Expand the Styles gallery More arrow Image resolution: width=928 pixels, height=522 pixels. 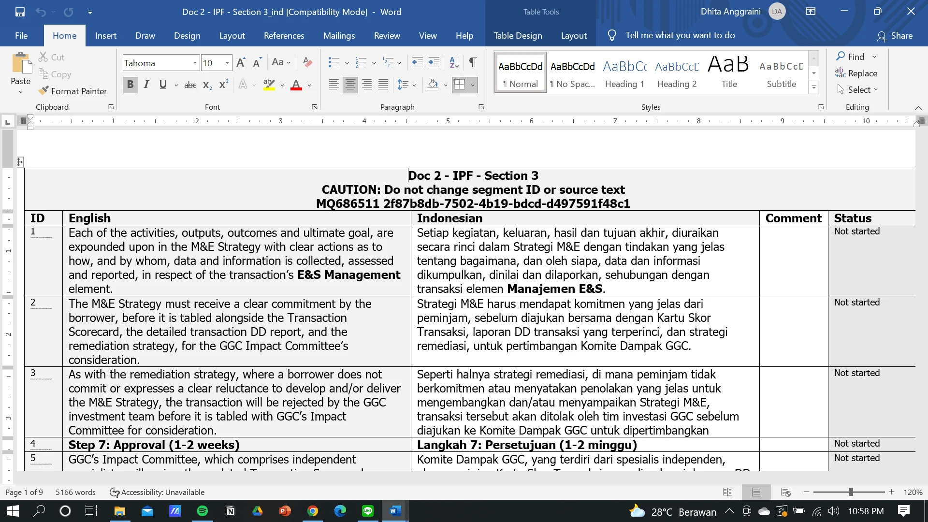(814, 87)
